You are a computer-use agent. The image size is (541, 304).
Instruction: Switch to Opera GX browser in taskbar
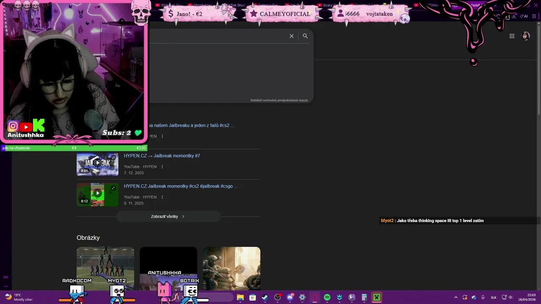315,297
